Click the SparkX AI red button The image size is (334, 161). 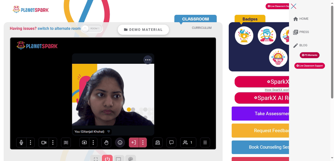point(262,98)
